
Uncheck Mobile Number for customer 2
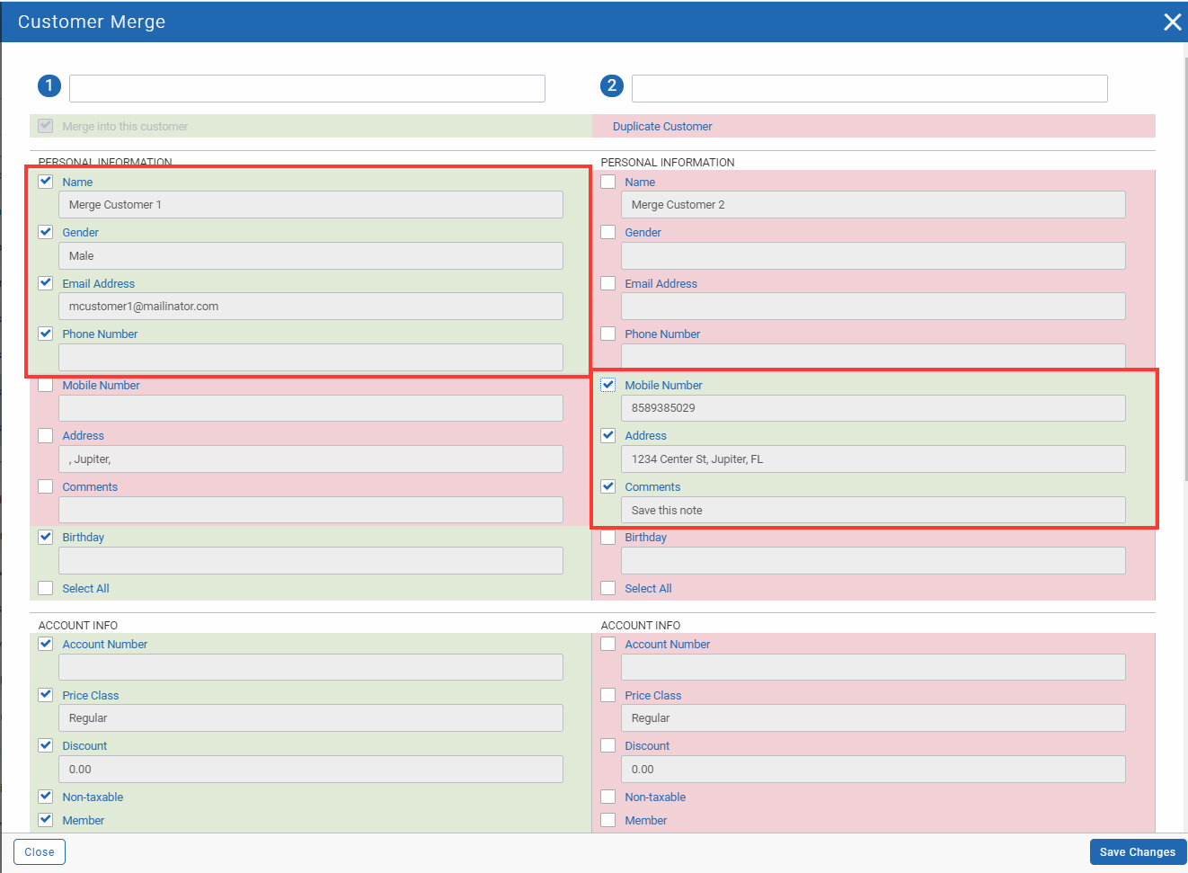click(x=608, y=385)
